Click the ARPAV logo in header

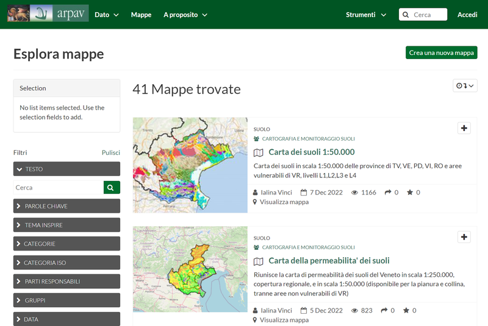coord(48,13)
